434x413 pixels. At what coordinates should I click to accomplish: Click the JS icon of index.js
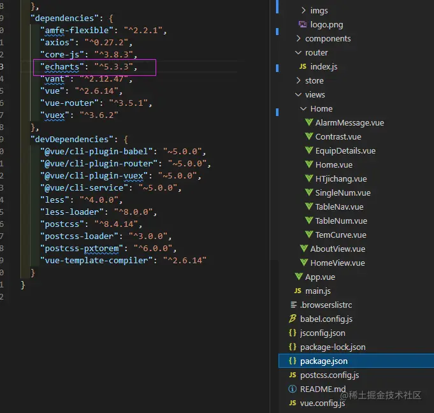point(303,66)
